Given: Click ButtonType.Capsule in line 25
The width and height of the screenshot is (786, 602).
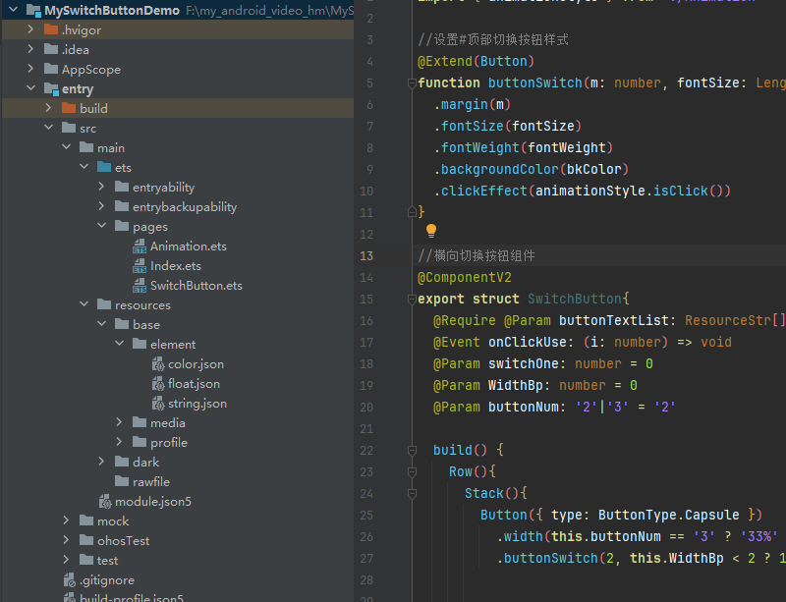Looking at the screenshot, I should click(x=669, y=516).
